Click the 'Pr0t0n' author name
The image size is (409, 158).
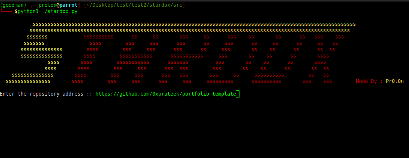(395, 81)
